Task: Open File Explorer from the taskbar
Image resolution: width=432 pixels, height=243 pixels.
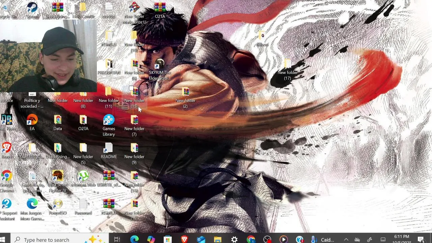Action: [217, 239]
